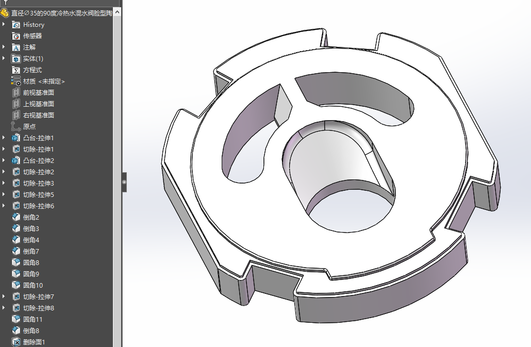Expand the 凸台-拉伸2 feature
This screenshot has width=531, height=347.
(4, 160)
